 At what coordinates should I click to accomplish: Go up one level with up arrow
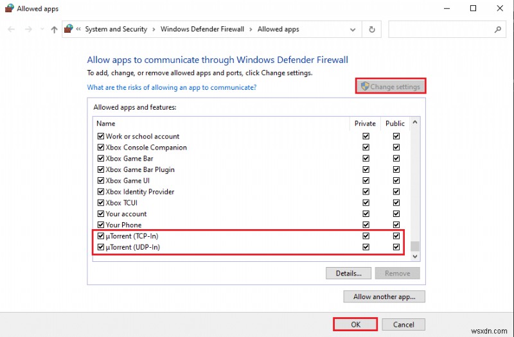[x=54, y=30]
